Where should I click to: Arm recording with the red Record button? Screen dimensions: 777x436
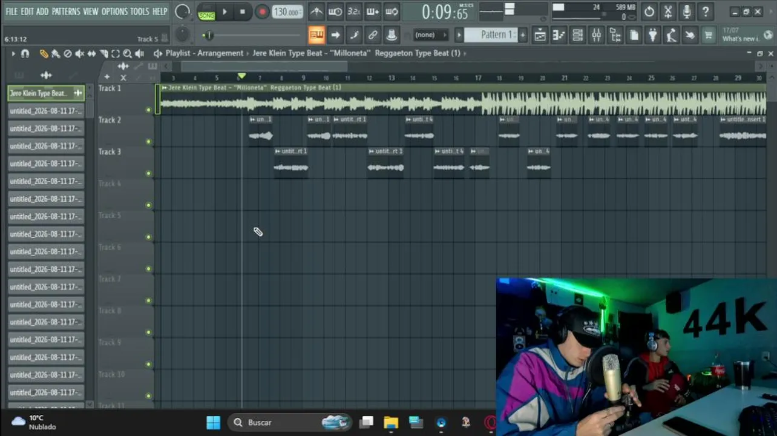262,12
